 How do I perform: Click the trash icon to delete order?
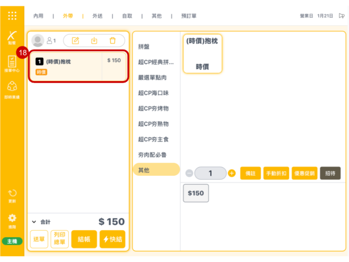click(x=112, y=41)
